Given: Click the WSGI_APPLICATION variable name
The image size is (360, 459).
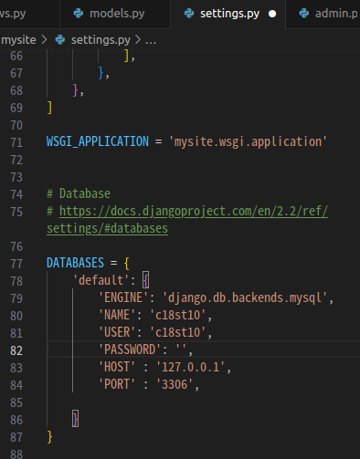Looking at the screenshot, I should tap(98, 141).
